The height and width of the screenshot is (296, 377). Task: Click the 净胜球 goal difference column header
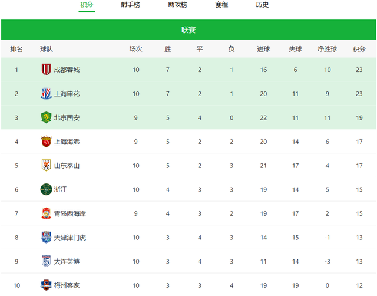tap(327, 49)
